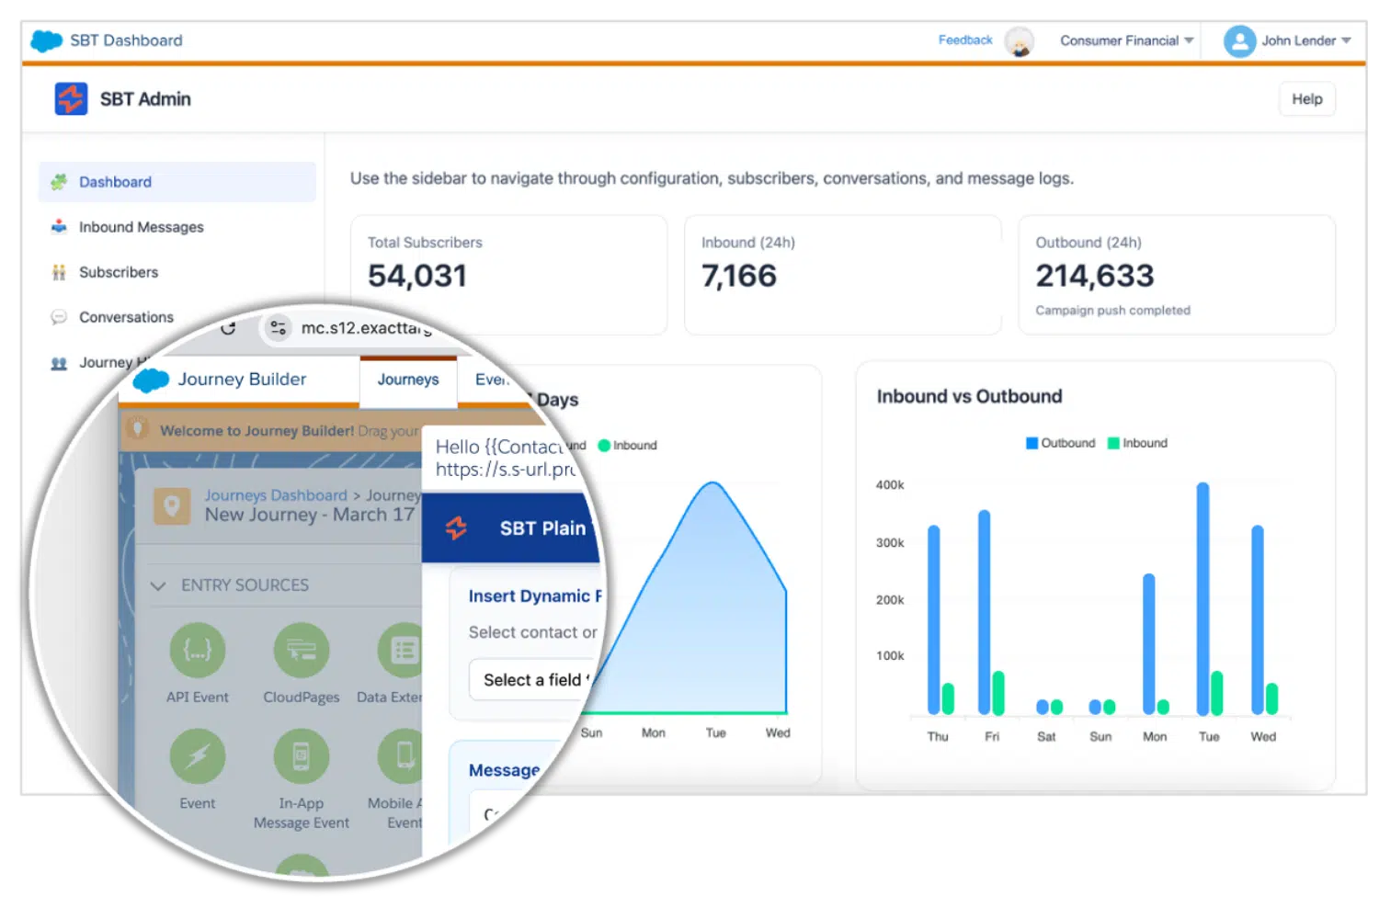Viewport: 1379px width, 919px height.
Task: Open the Einstein avatar icon next to Feedback
Action: (x=1019, y=41)
